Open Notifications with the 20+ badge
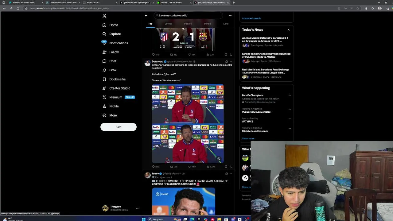This screenshot has height=221, width=393. click(115, 43)
